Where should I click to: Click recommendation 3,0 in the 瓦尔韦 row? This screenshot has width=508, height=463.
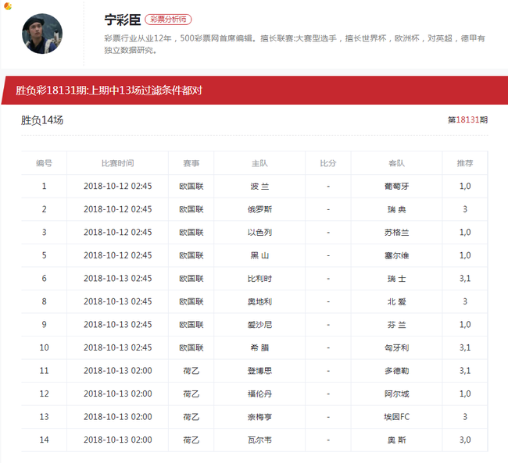[465, 440]
